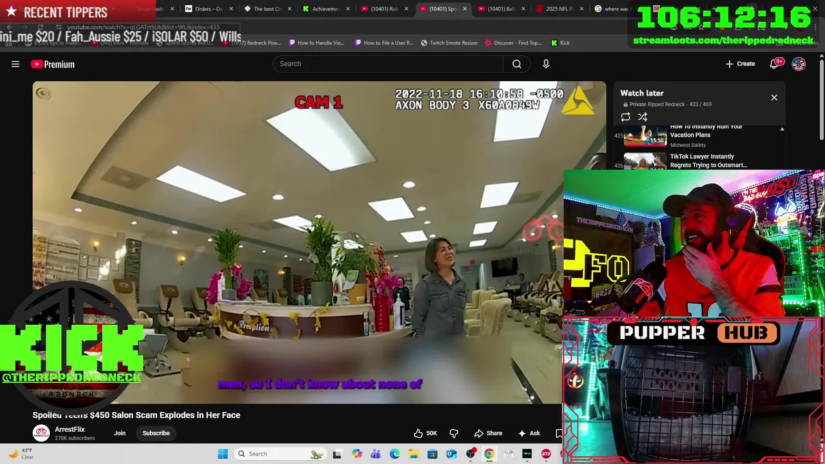
Task: Open the ArrestFlix channel name link
Action: point(70,429)
